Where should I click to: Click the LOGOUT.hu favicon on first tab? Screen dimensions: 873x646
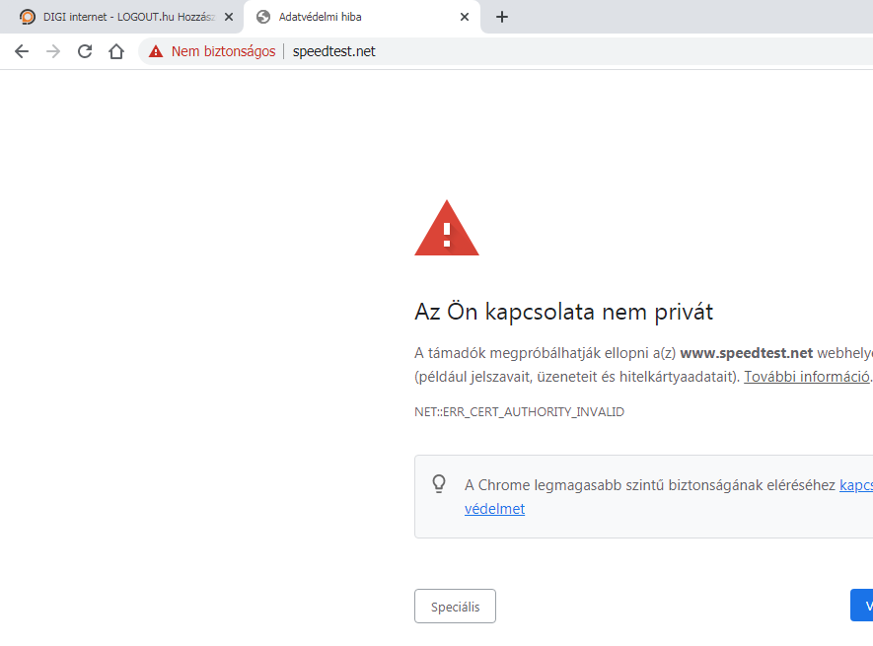(x=28, y=17)
